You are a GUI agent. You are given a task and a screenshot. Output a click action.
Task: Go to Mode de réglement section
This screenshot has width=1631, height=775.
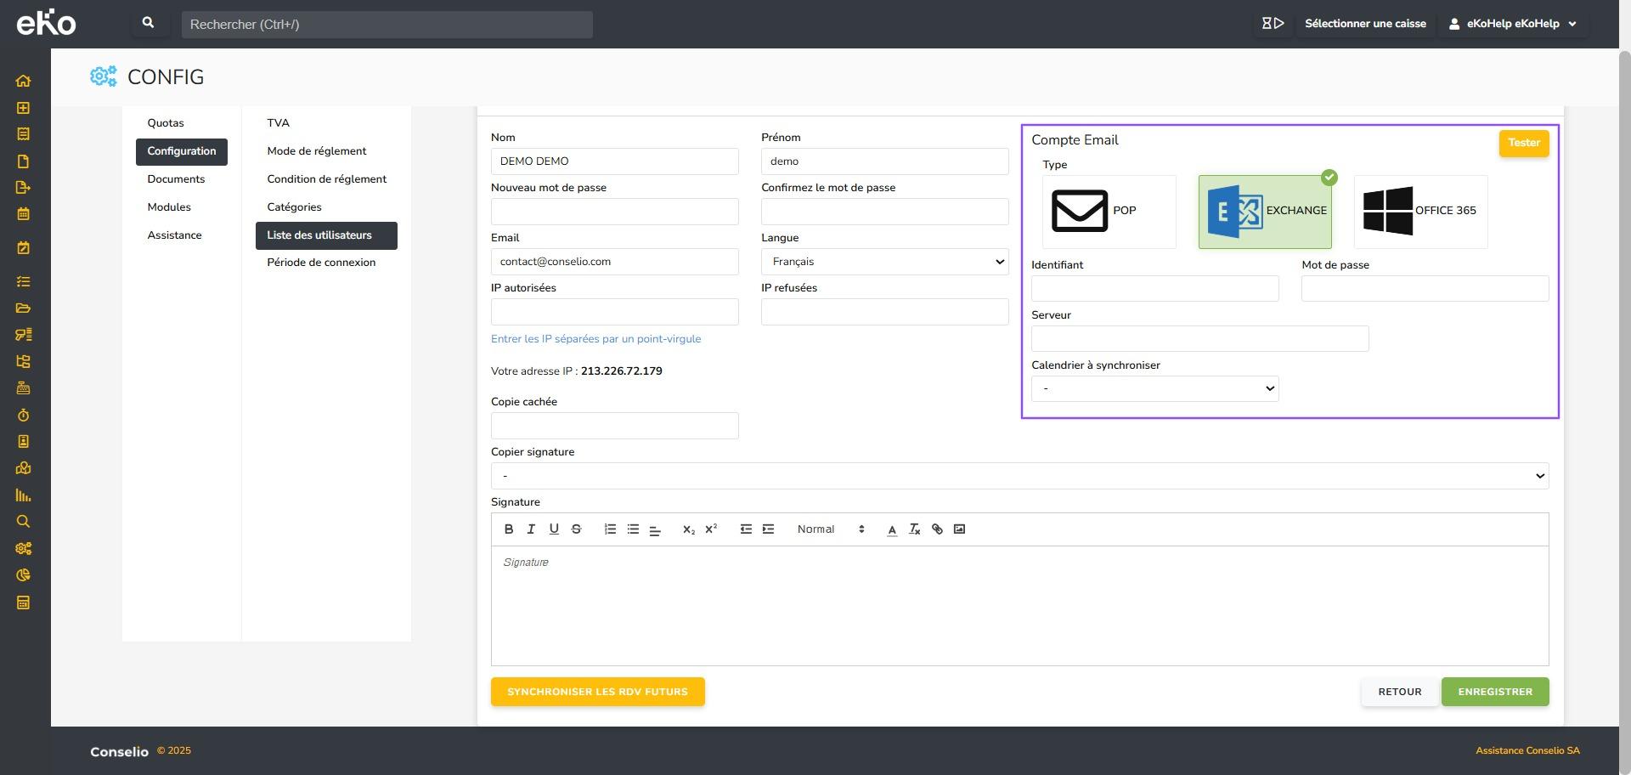[x=316, y=151]
